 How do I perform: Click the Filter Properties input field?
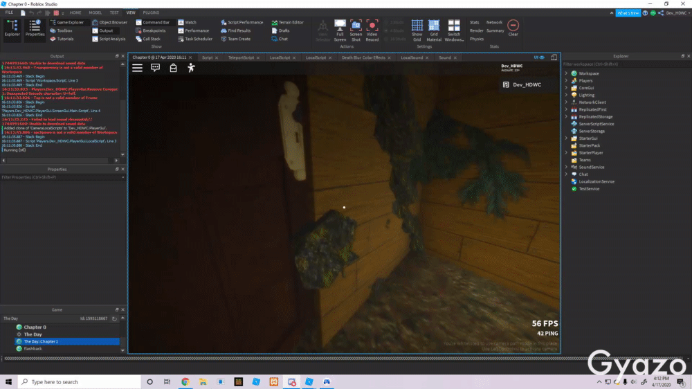pyautogui.click(x=63, y=177)
